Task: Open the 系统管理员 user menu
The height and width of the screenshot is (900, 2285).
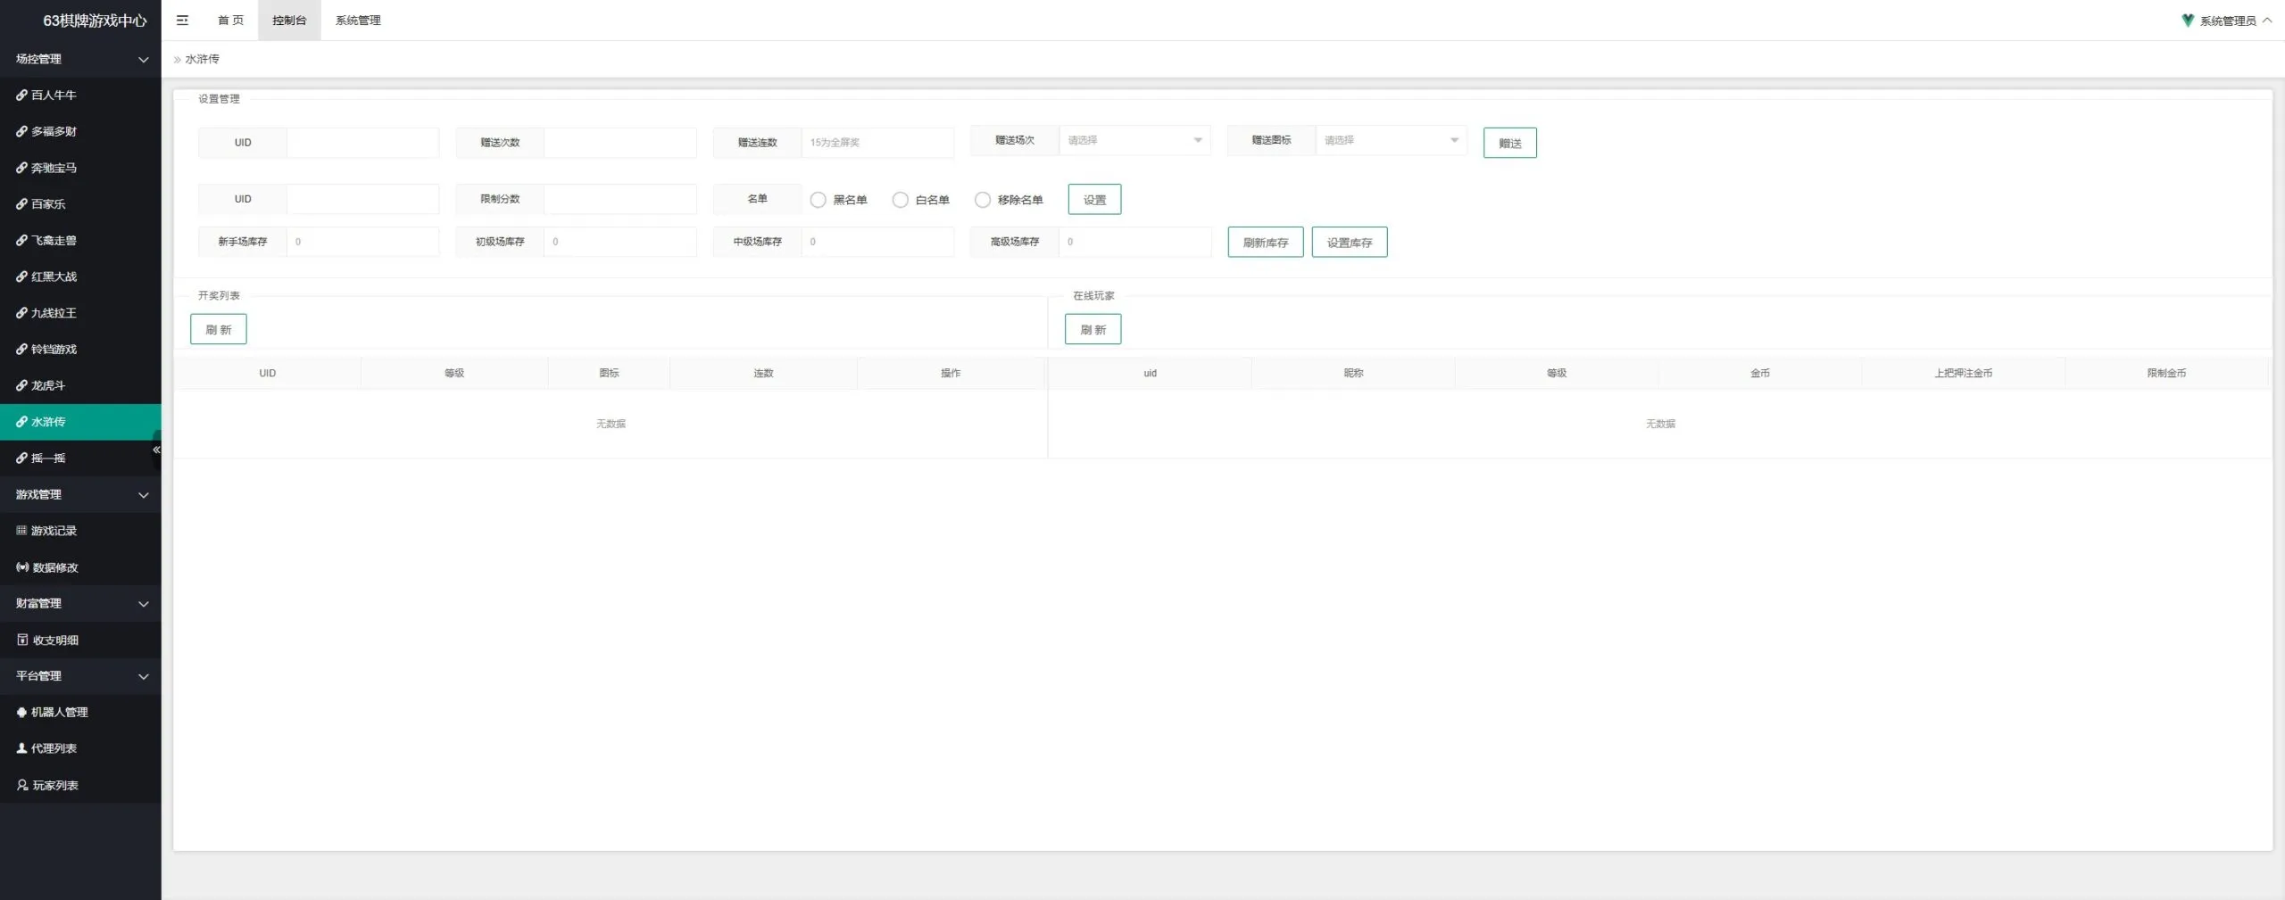Action: coord(2227,21)
